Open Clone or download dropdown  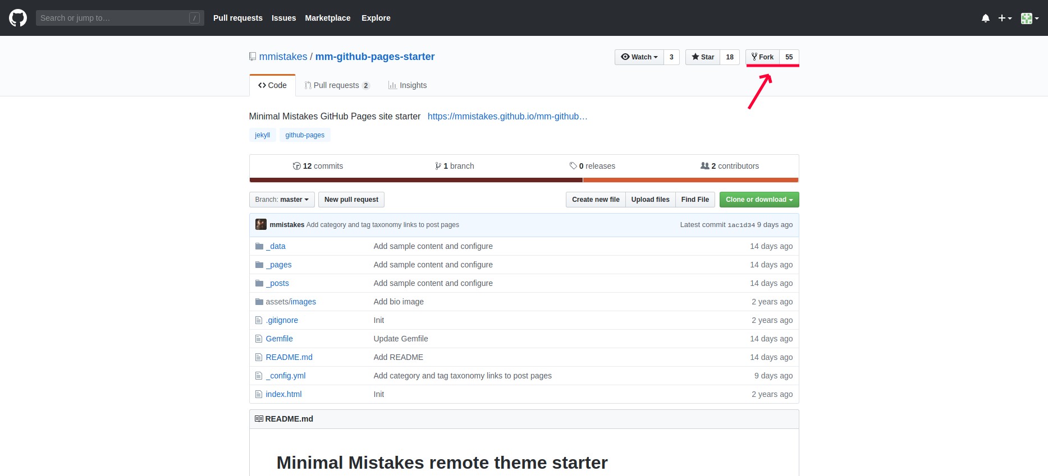pos(759,200)
